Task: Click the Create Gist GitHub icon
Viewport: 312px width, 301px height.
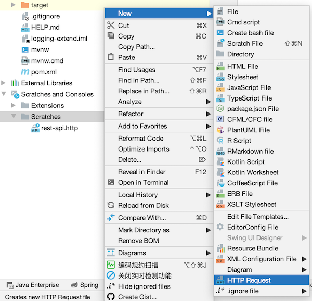Action: click(x=110, y=297)
